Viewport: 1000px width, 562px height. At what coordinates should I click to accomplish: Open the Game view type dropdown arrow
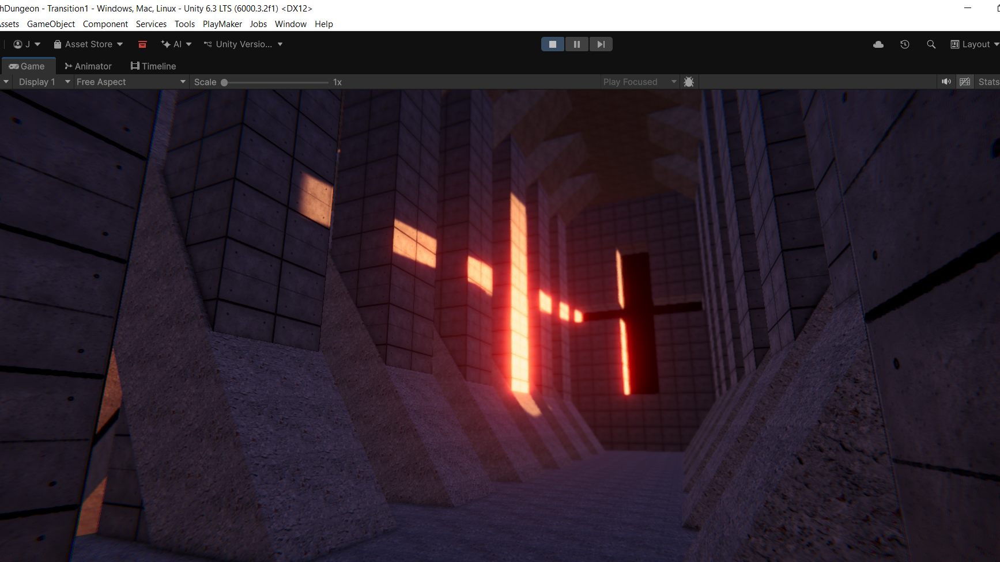[6, 82]
